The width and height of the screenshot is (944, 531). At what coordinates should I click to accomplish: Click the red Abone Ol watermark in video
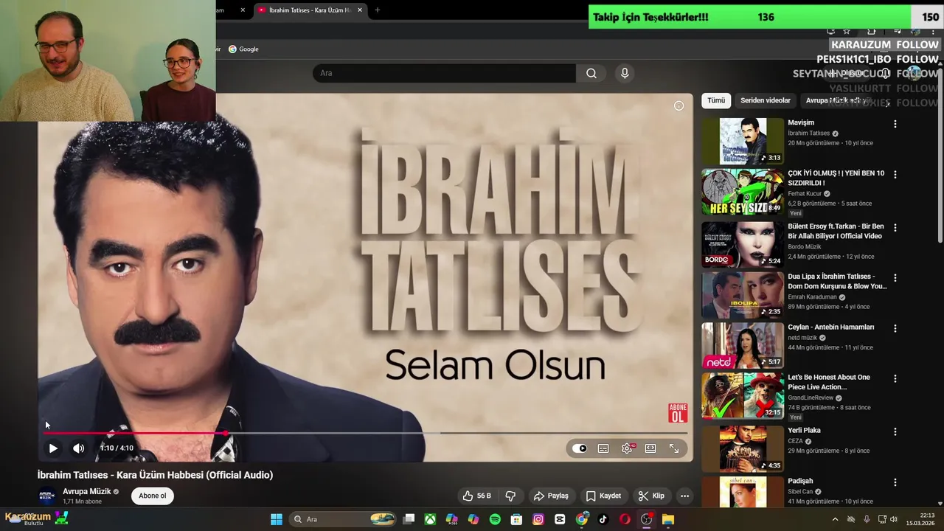click(x=677, y=413)
